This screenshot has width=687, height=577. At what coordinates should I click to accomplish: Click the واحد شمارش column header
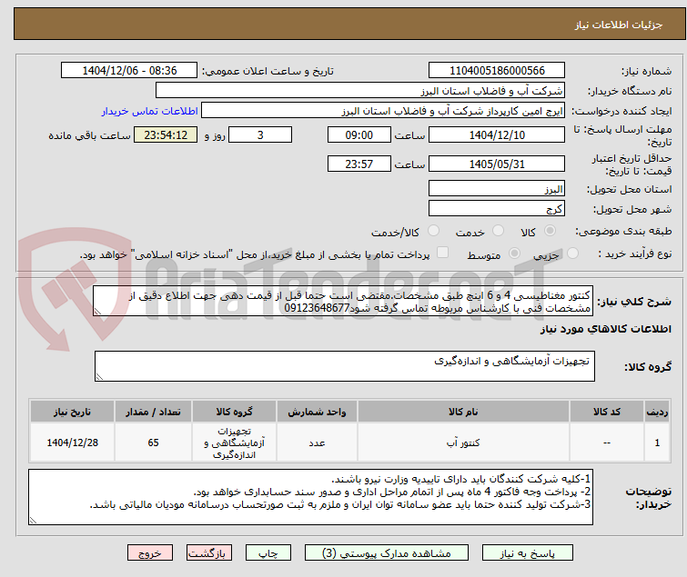[x=317, y=412]
